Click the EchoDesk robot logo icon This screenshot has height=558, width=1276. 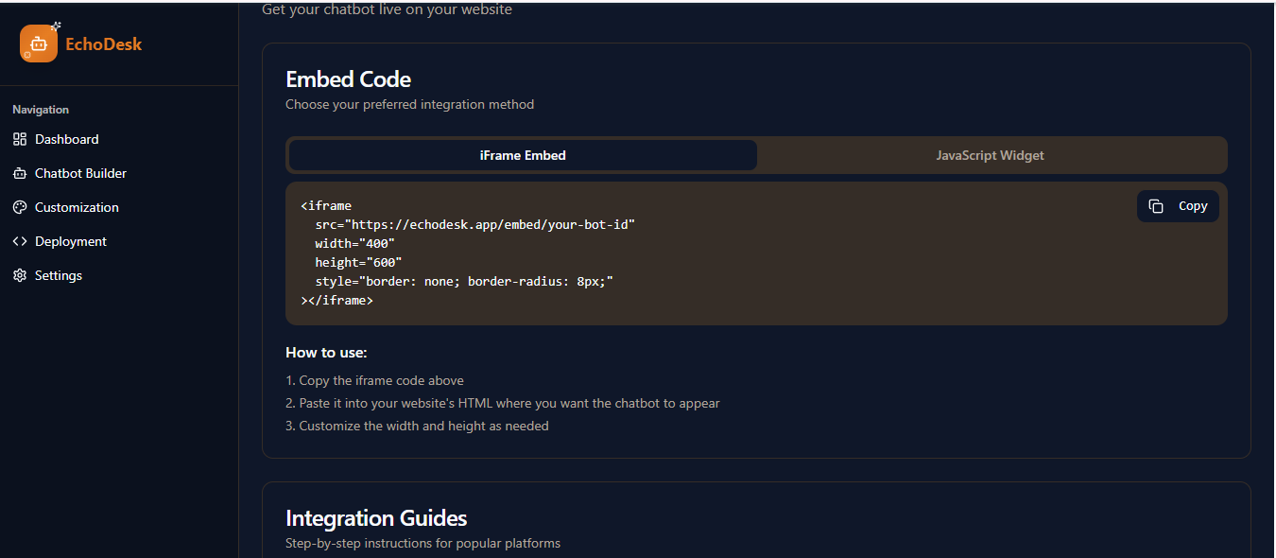39,44
